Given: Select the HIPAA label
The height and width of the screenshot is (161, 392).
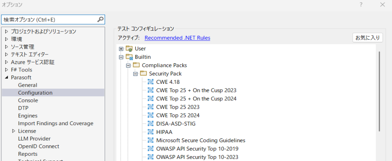Looking at the screenshot, I should click(x=164, y=132).
